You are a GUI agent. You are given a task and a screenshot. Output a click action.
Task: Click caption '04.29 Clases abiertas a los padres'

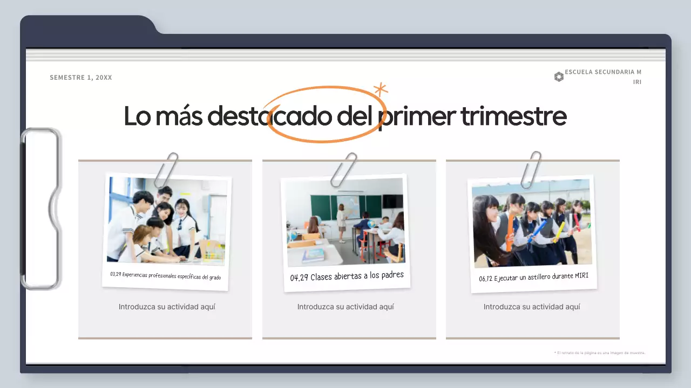click(x=347, y=276)
